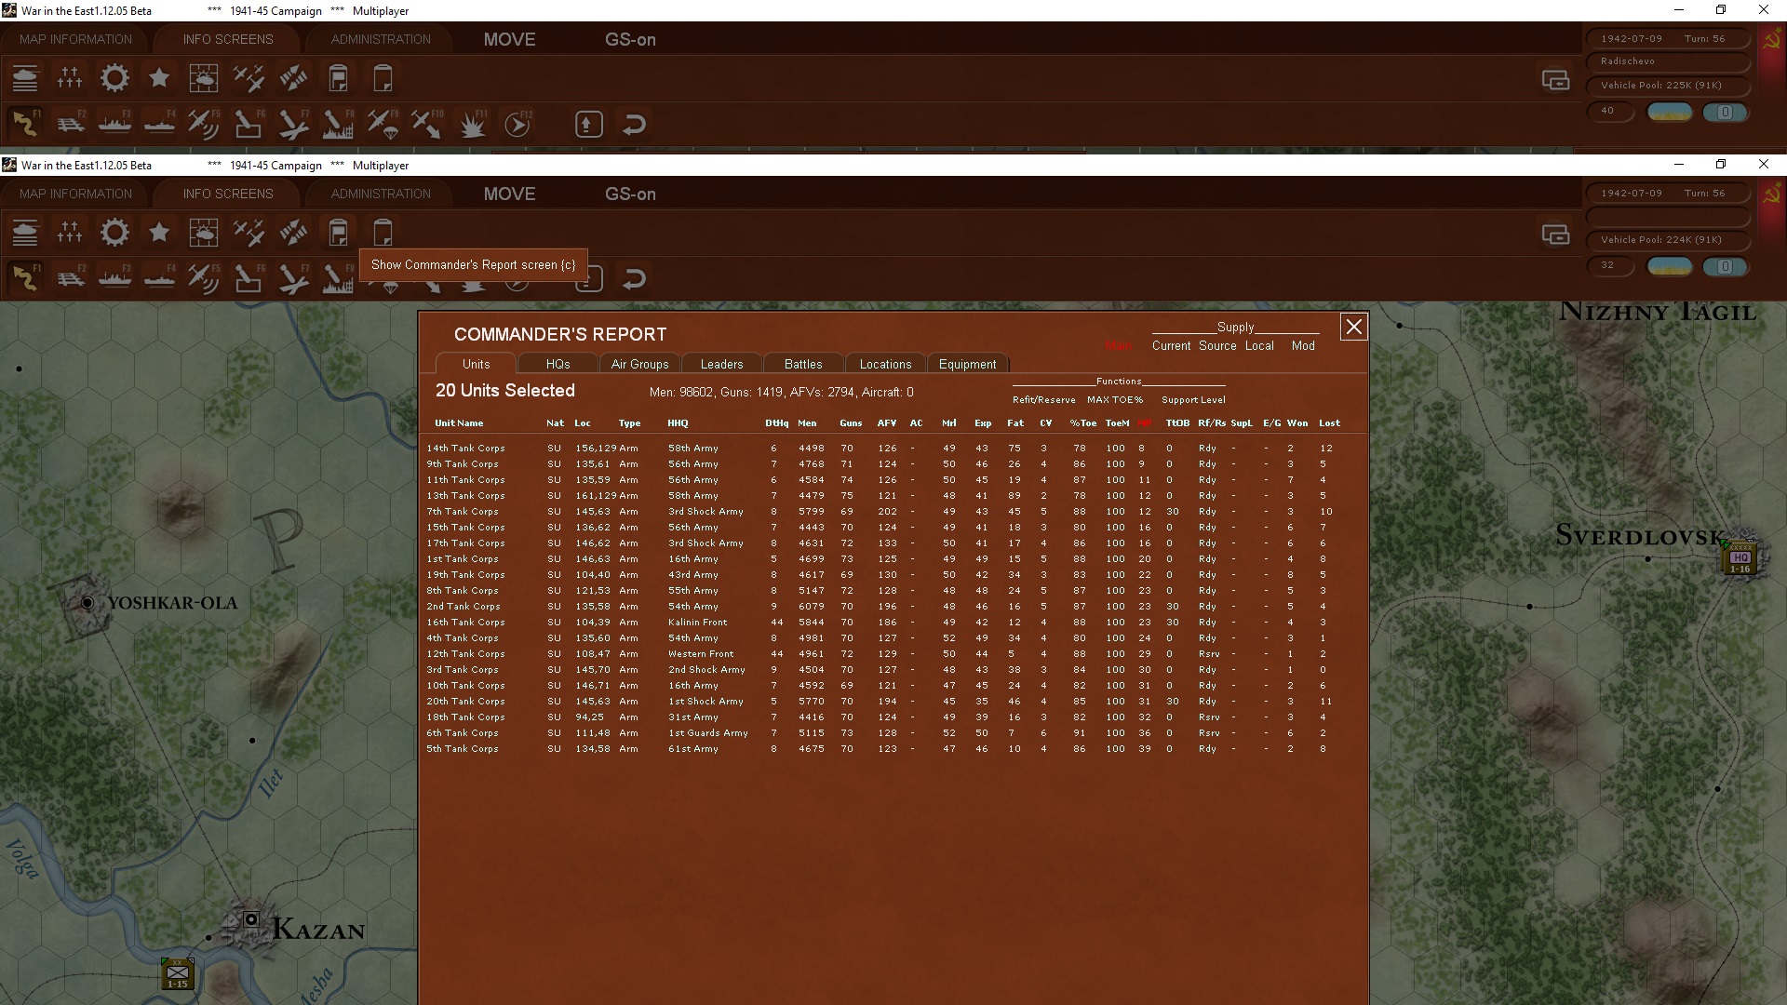Switch to the Air Groups tab
The height and width of the screenshot is (1005, 1787).
tap(639, 364)
